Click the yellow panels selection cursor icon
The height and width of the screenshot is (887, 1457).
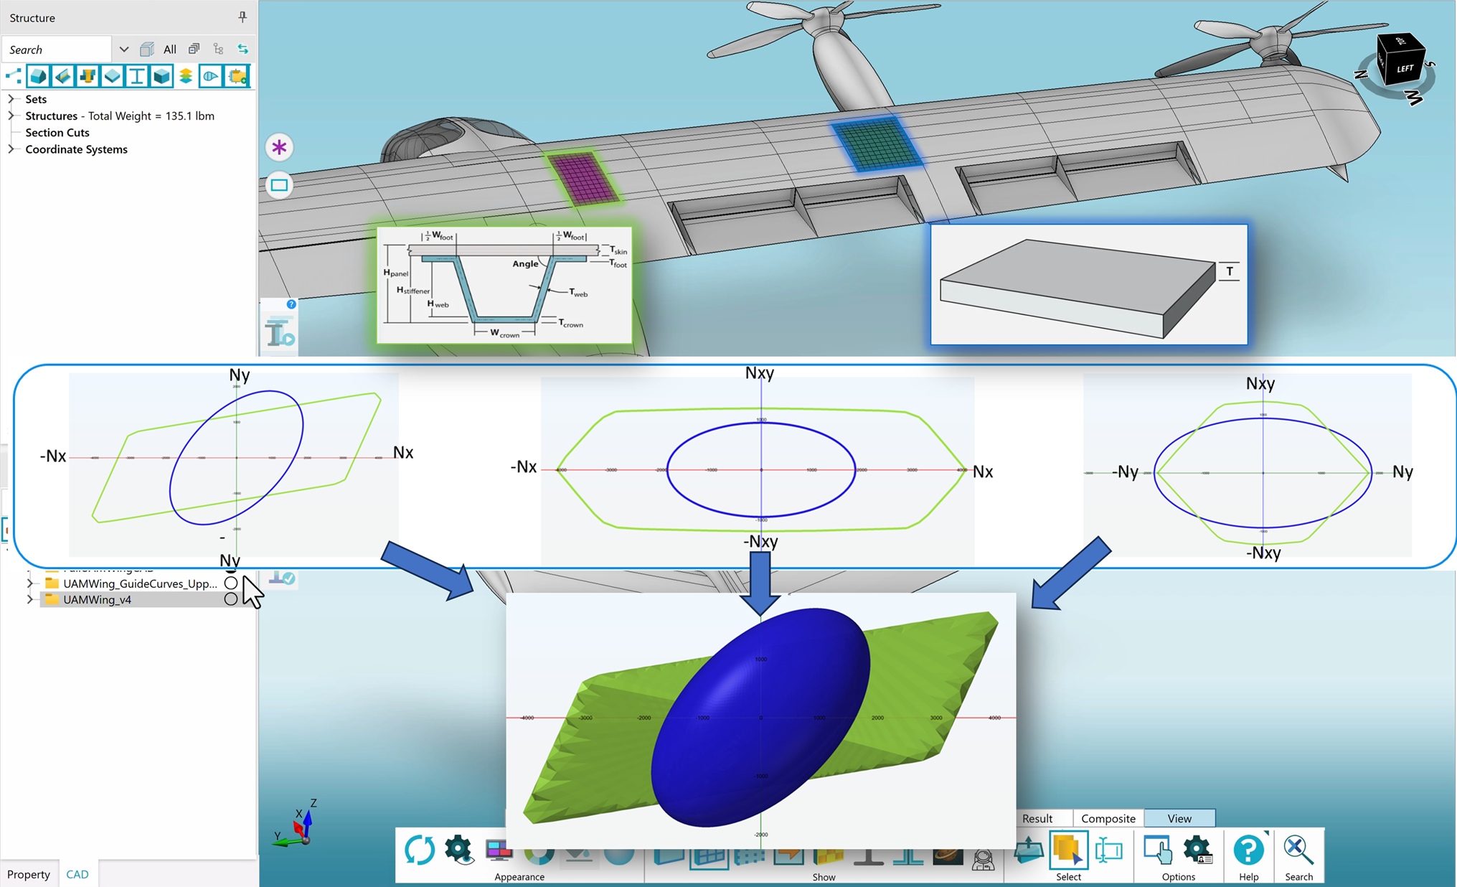coord(1068,850)
